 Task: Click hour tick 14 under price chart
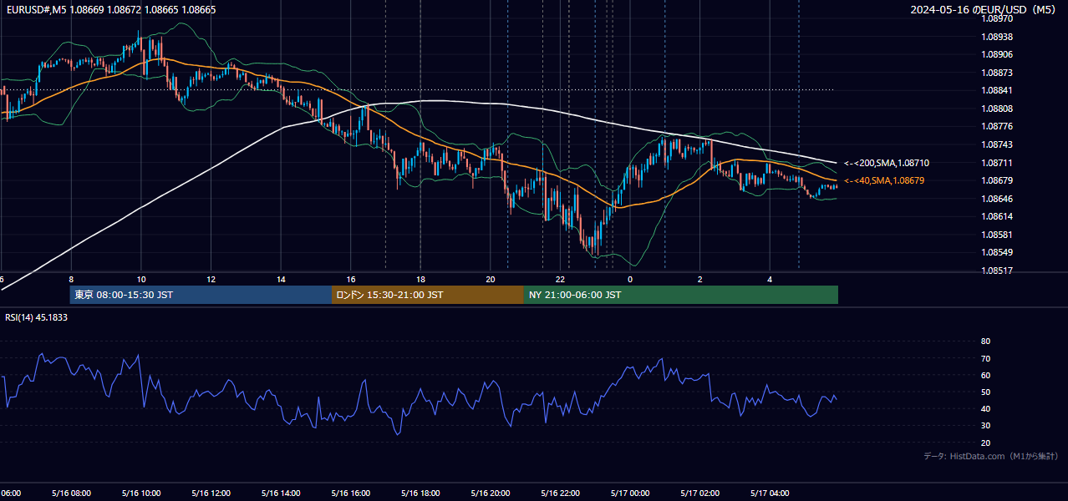281,279
